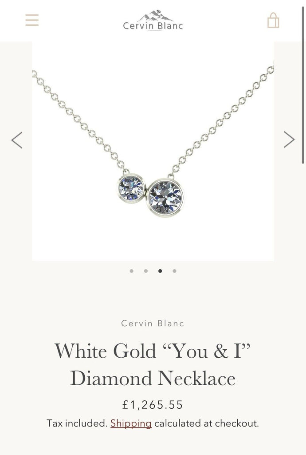Screen dimensions: 306x455
Task: Select the first carousel dot
Action: point(132,271)
